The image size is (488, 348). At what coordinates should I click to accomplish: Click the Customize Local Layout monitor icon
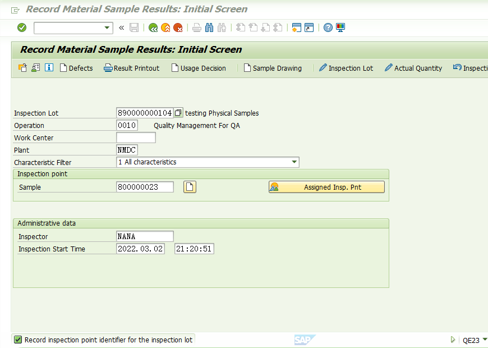click(x=340, y=28)
